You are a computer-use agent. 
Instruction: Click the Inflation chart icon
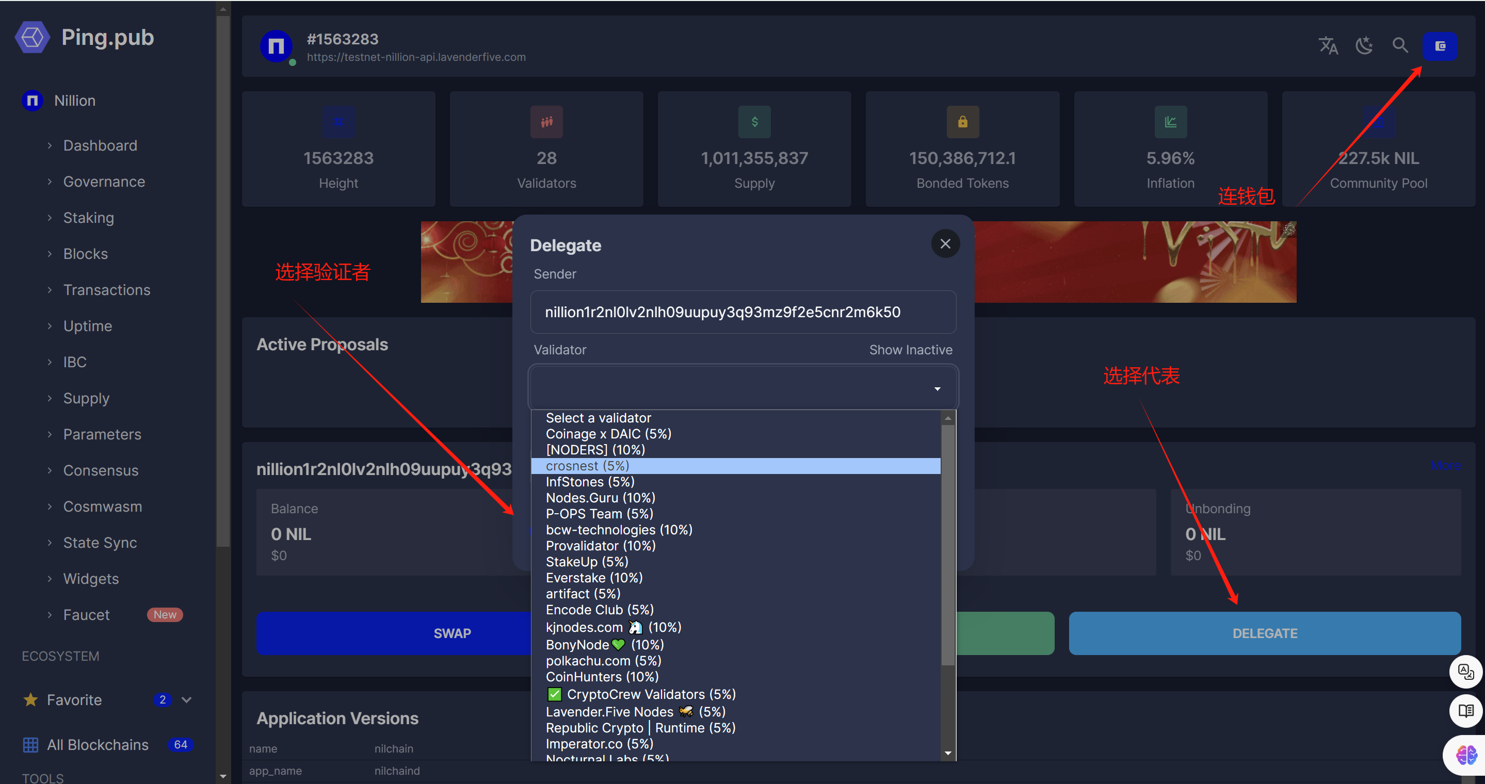[1170, 122]
